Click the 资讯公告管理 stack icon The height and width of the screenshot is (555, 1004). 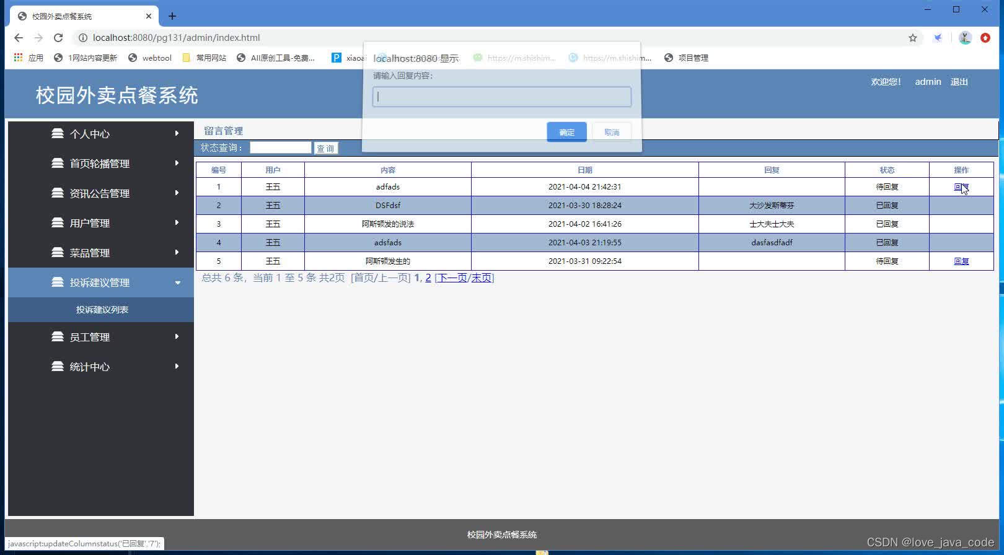[58, 193]
